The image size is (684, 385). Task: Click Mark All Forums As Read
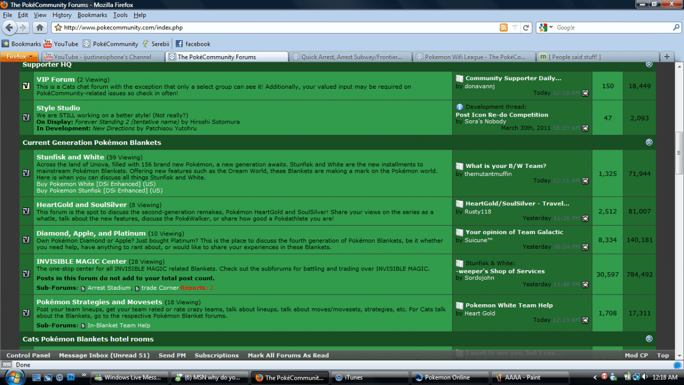point(288,355)
